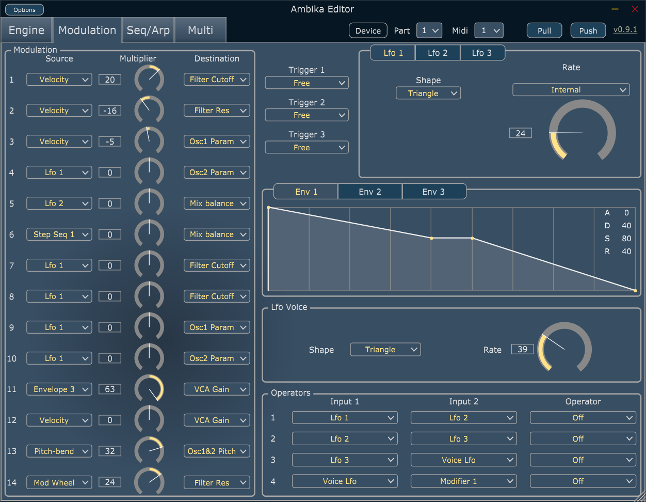Open row 6 Step Seq 1 source dropdown
The image size is (646, 502).
click(59, 234)
